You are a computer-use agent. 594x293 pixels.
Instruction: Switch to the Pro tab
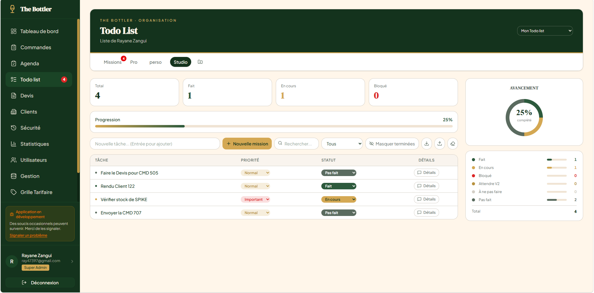134,62
